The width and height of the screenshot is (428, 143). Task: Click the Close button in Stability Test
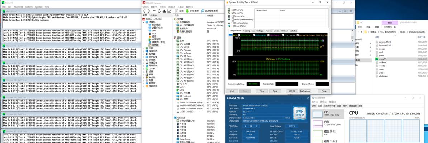[324, 91]
